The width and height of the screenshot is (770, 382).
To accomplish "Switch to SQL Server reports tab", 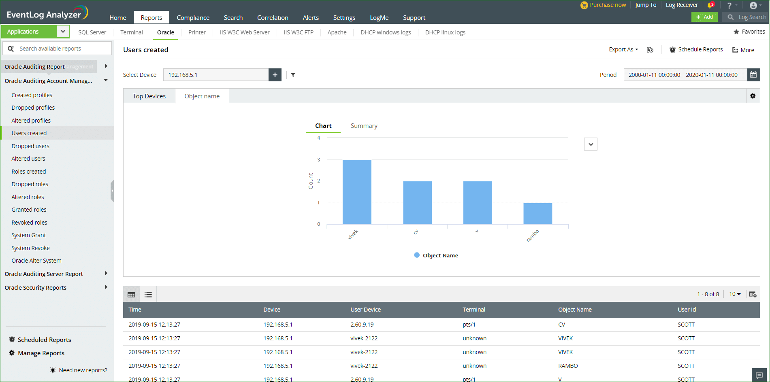I will pos(92,32).
